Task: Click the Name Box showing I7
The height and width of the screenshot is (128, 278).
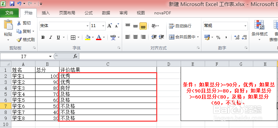Action: [x=24, y=56]
